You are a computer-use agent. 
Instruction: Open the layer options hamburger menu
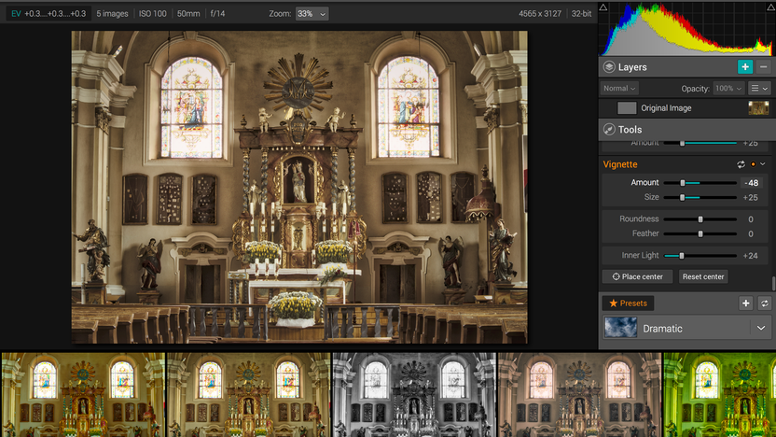(759, 88)
